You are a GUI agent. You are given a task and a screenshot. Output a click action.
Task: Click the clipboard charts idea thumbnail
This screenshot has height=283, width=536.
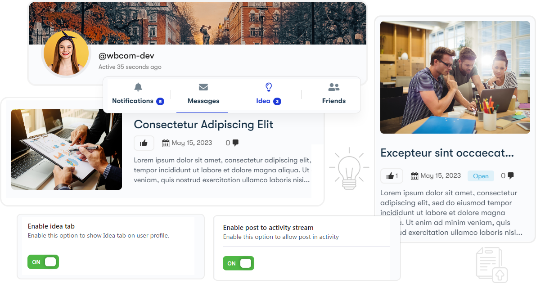(x=67, y=149)
